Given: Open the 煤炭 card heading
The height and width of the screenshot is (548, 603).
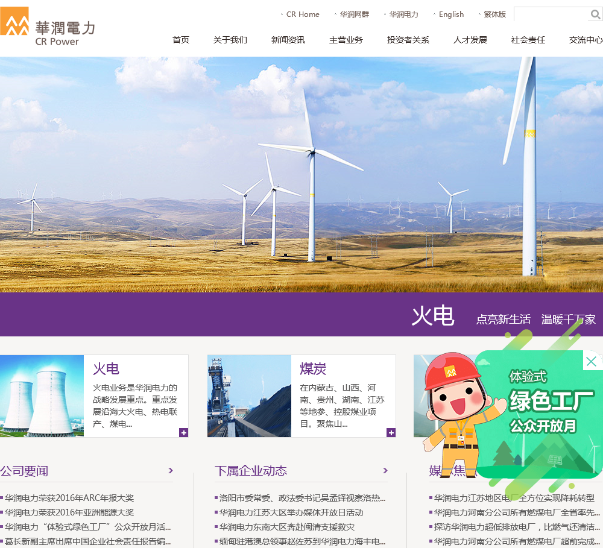Looking at the screenshot, I should tap(313, 369).
